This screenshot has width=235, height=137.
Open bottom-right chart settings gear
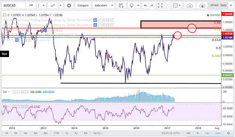click(228, 133)
